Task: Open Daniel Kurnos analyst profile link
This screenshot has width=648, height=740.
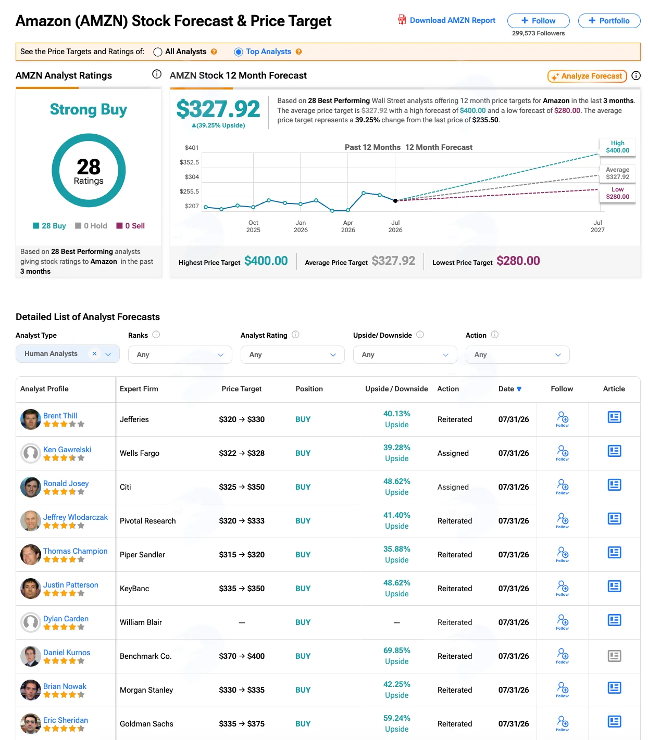Action: 67,652
